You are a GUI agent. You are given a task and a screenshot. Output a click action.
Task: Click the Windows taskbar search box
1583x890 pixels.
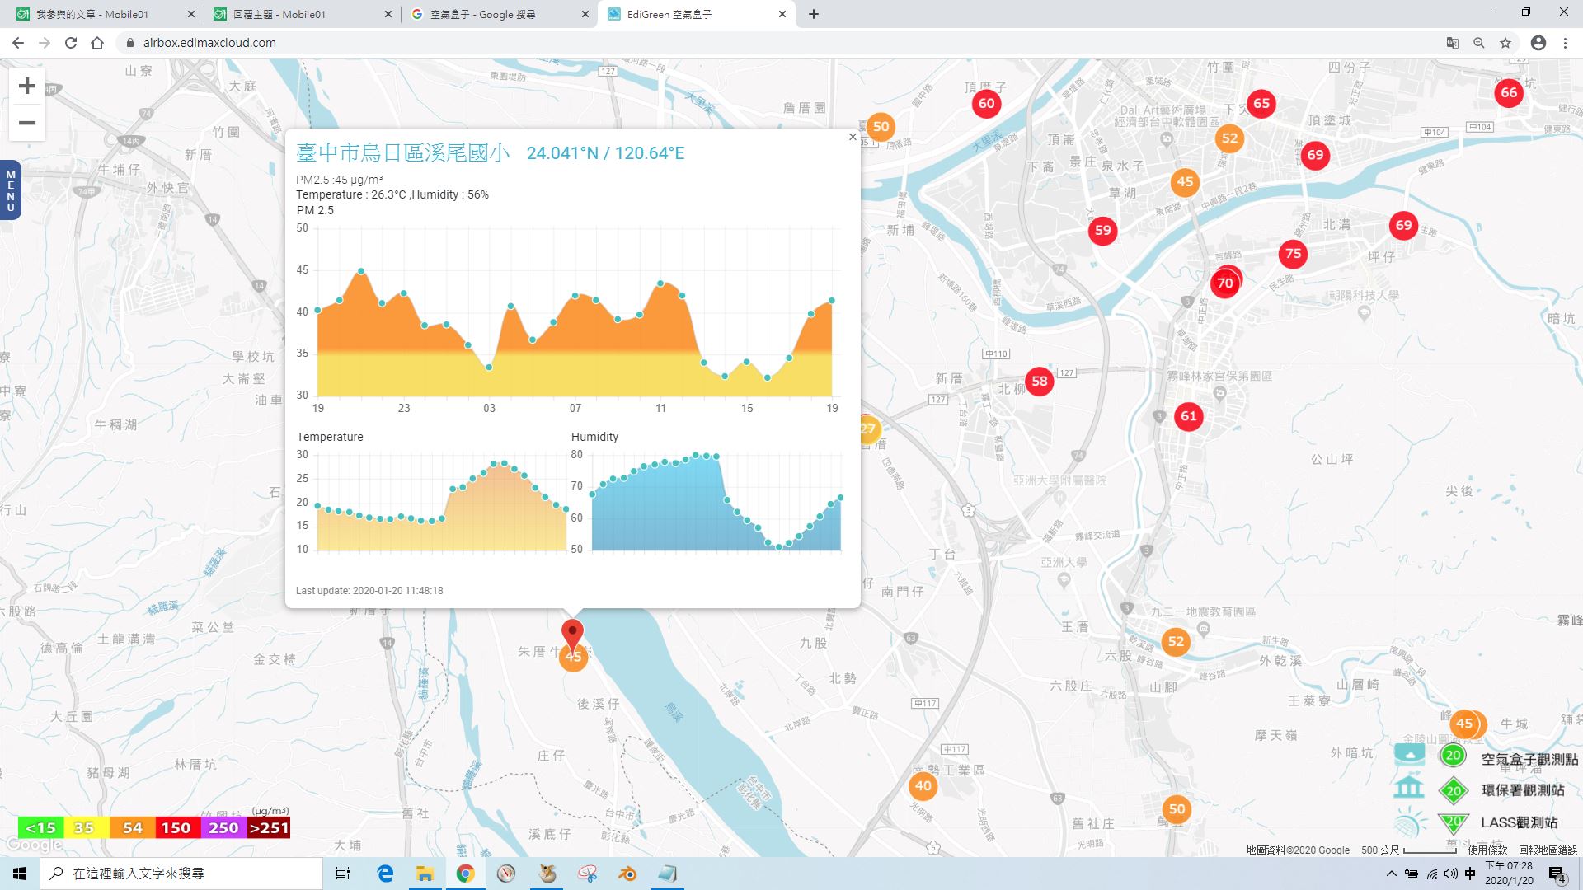[x=181, y=874]
